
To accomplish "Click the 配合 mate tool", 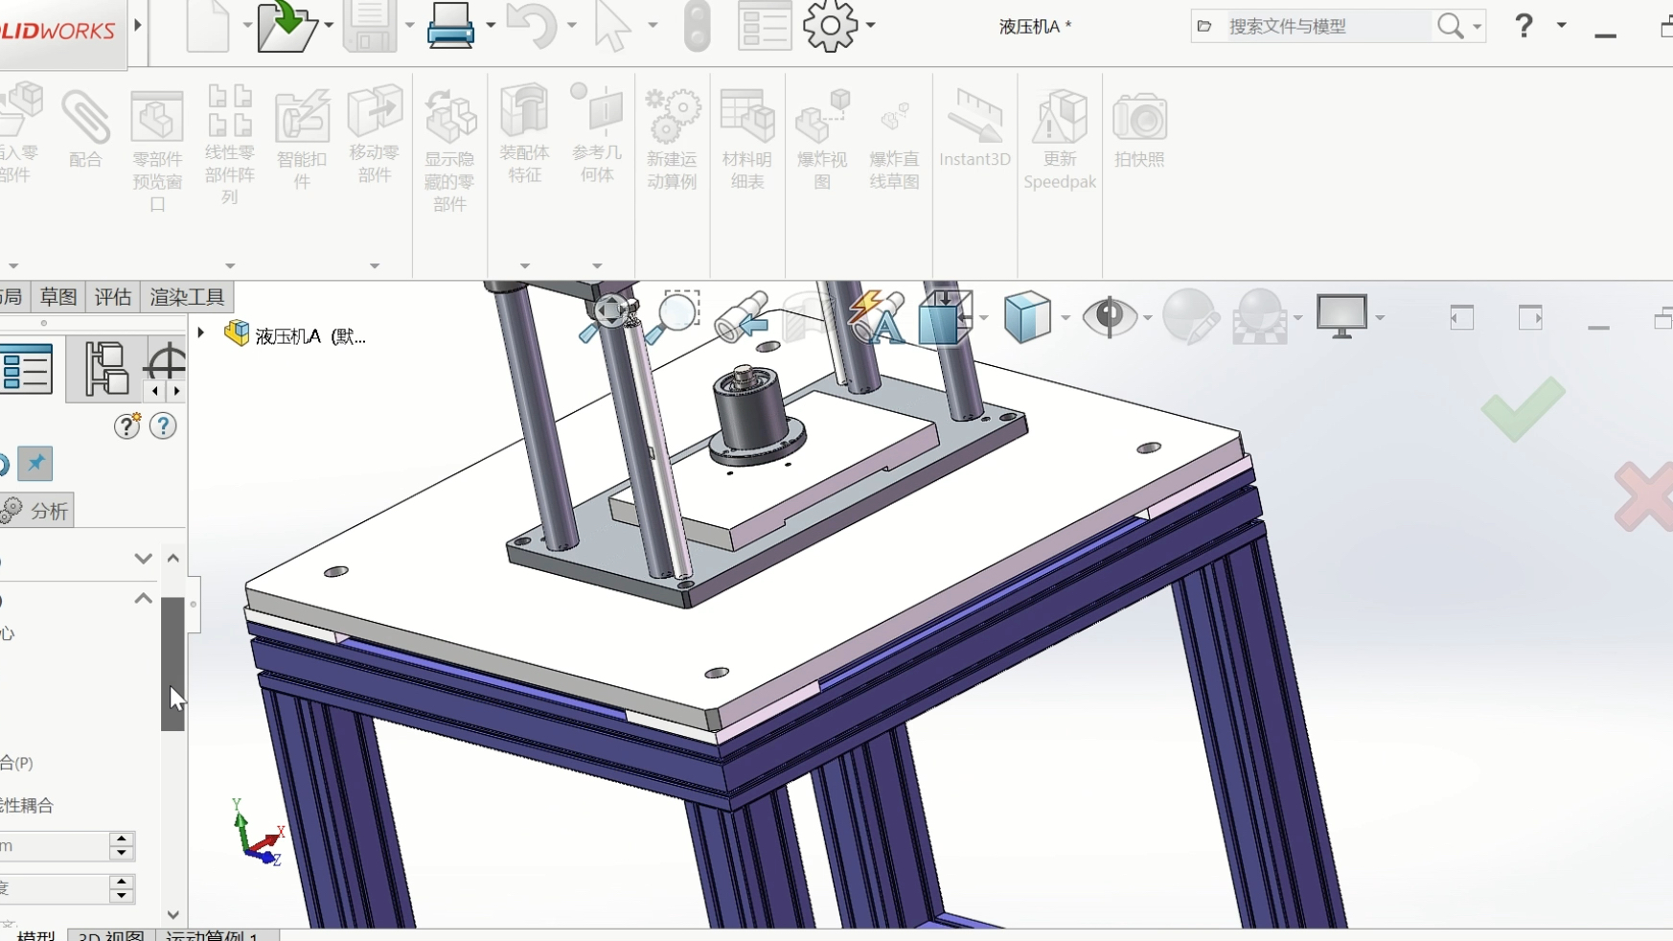I will (86, 127).
